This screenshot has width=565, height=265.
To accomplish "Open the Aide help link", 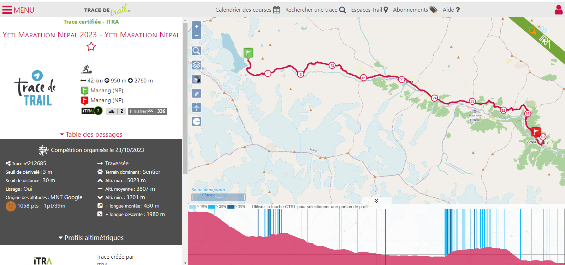I will point(451,10).
